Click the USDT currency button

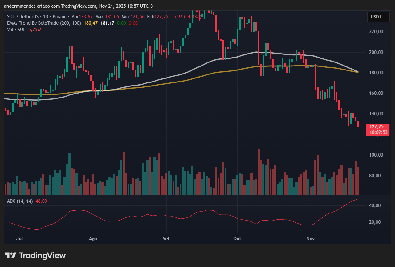pos(378,17)
